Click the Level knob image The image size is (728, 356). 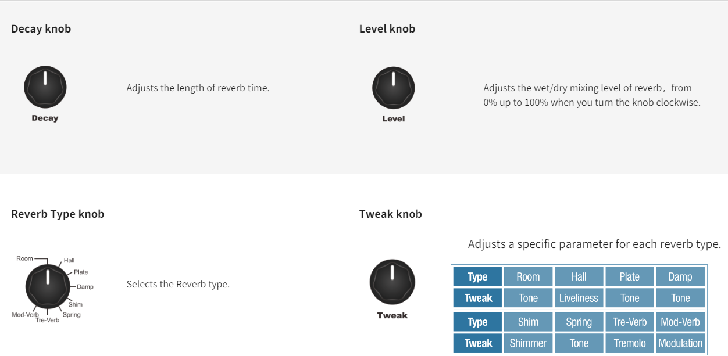coord(394,88)
